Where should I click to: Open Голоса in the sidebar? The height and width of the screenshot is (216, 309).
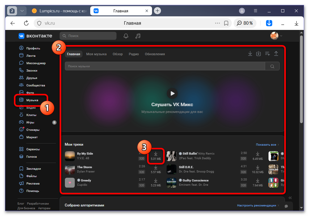pyautogui.click(x=28, y=156)
